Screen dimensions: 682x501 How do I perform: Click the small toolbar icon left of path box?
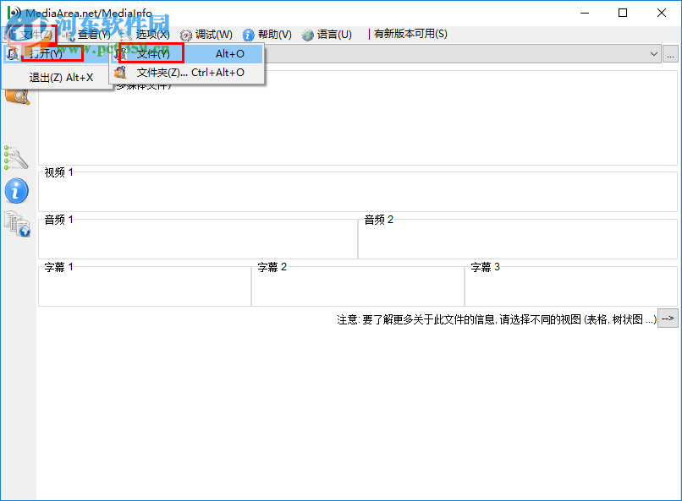(x=11, y=53)
